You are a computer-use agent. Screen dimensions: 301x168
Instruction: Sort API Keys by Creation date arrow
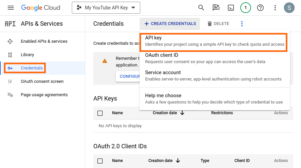[x=182, y=113]
